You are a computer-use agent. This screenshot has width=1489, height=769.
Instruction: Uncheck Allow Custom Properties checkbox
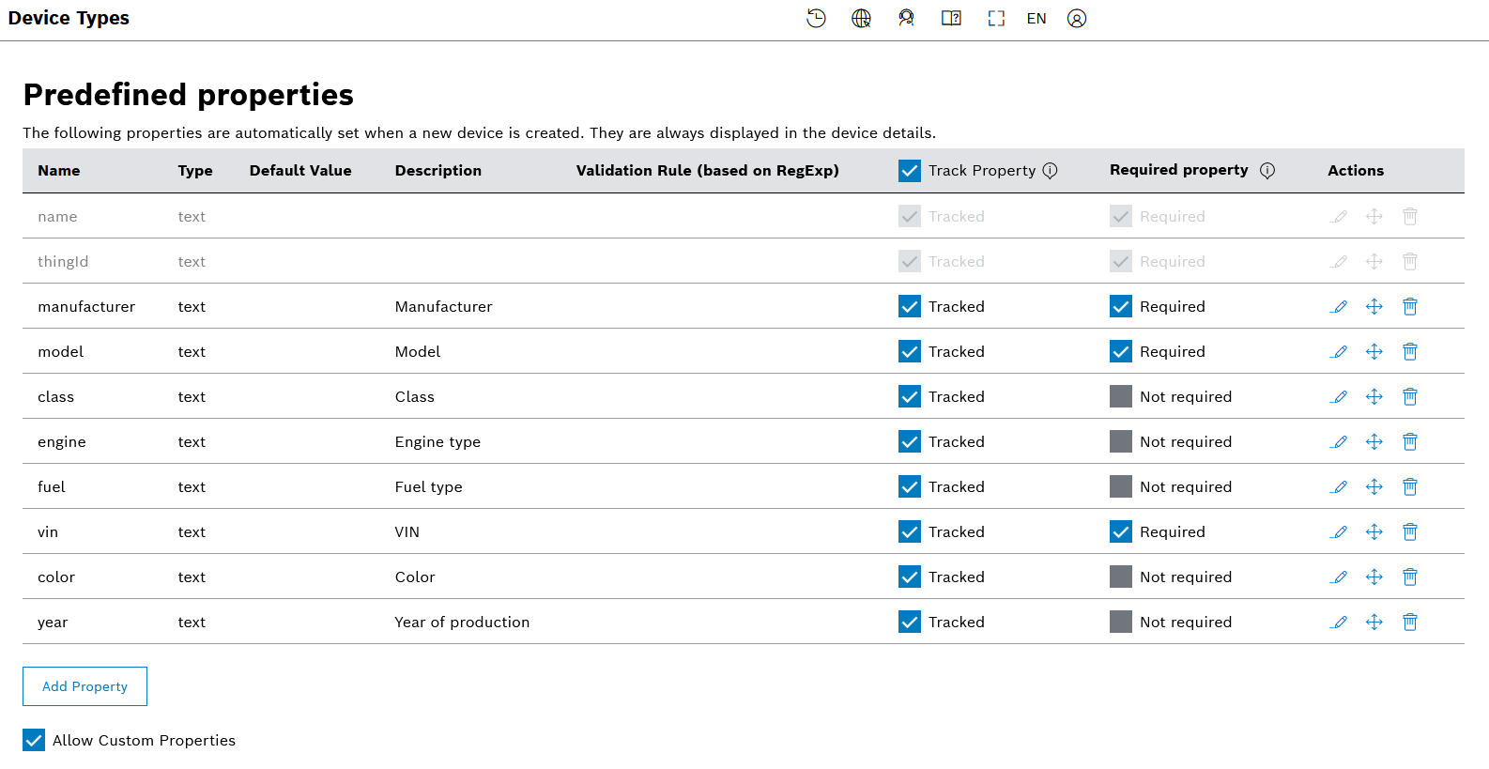[x=34, y=740]
